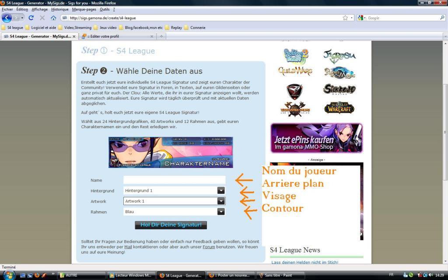Click the FR language indicator in the taskbar
This screenshot has height=280, width=448.
point(391,275)
